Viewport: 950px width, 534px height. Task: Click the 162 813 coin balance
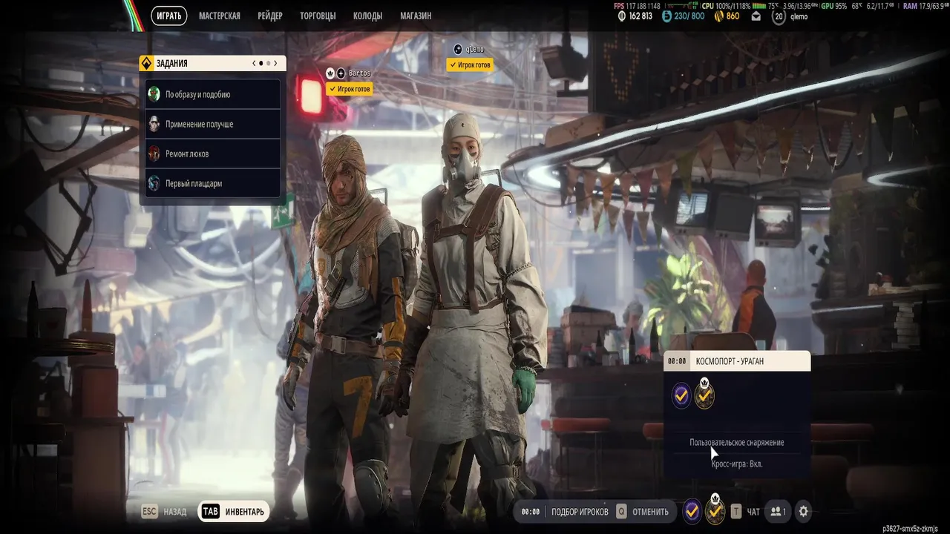641,16
